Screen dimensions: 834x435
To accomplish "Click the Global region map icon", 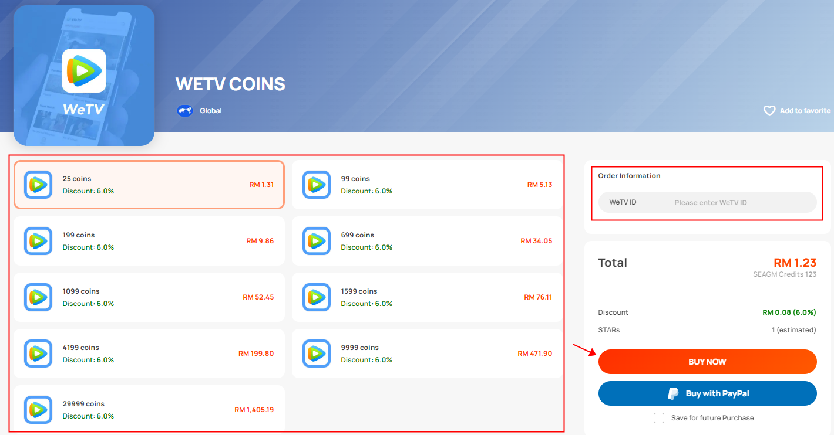I will click(185, 111).
